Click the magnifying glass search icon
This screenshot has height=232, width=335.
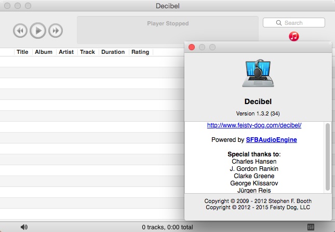[x=278, y=23]
